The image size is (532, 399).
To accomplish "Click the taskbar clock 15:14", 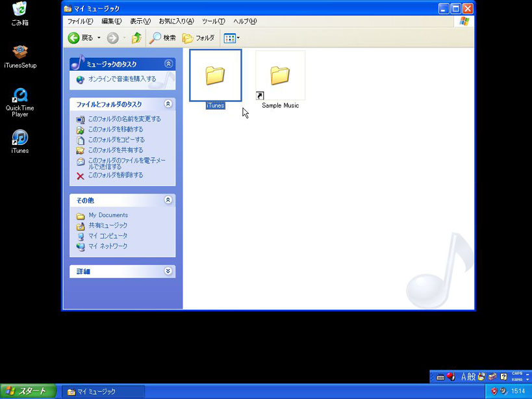I will (x=518, y=391).
